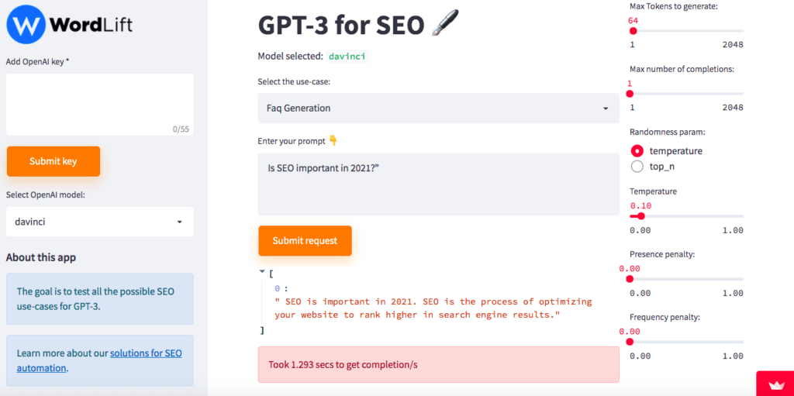
Task: Click the Submit request button
Action: [x=305, y=240]
